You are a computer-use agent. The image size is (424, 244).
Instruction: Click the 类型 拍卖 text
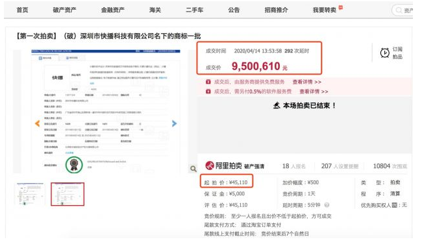point(380,182)
